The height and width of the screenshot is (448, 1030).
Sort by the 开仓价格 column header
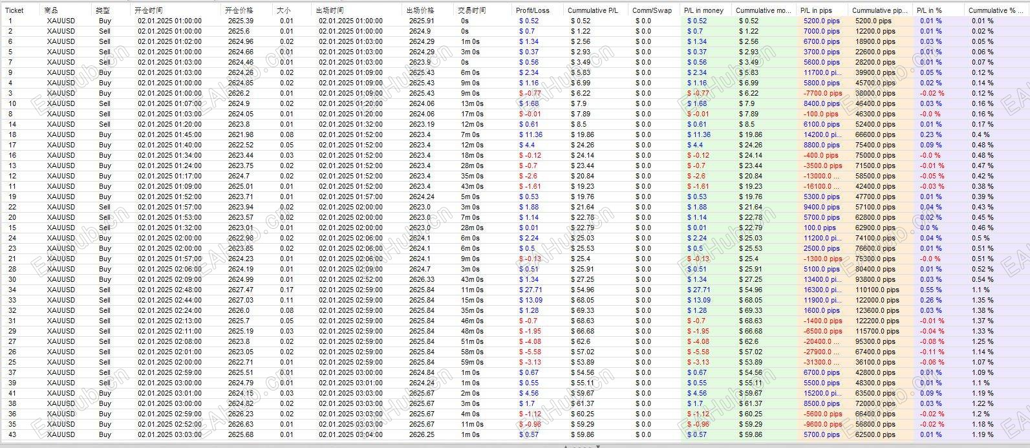point(239,10)
